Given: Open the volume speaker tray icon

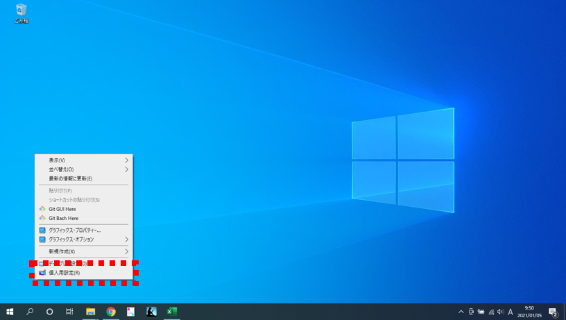Looking at the screenshot, I should [x=500, y=312].
